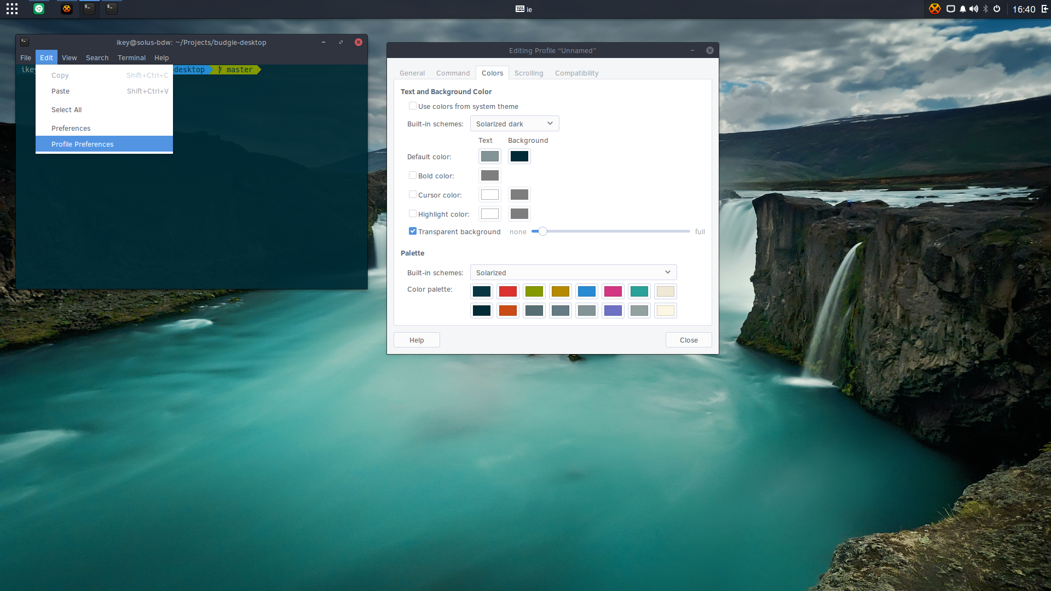
Task: Click the 16:40 clock
Action: [x=1024, y=9]
